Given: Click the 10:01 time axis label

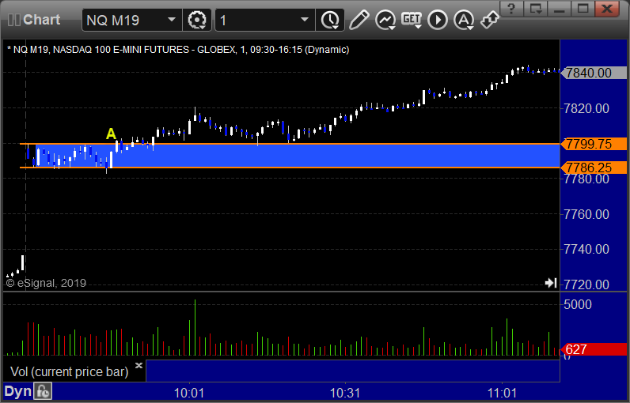Looking at the screenshot, I should (x=189, y=393).
